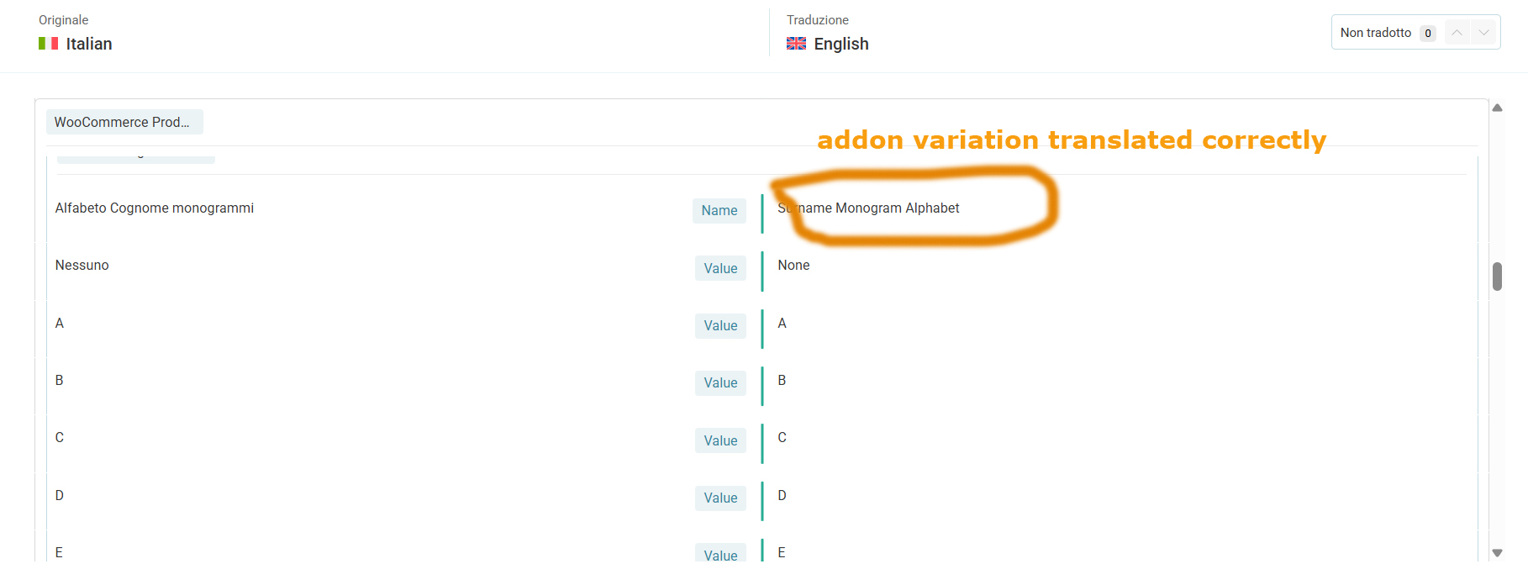Edit translation field for letter B
Screen dimensions: 1528x585
tap(782, 381)
